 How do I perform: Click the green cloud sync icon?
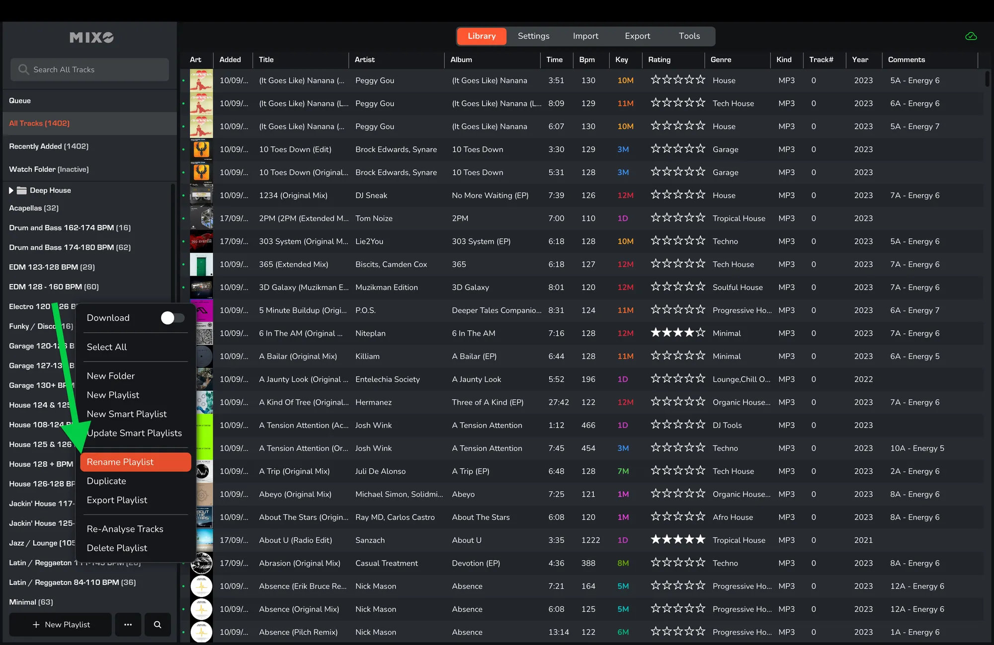[971, 36]
